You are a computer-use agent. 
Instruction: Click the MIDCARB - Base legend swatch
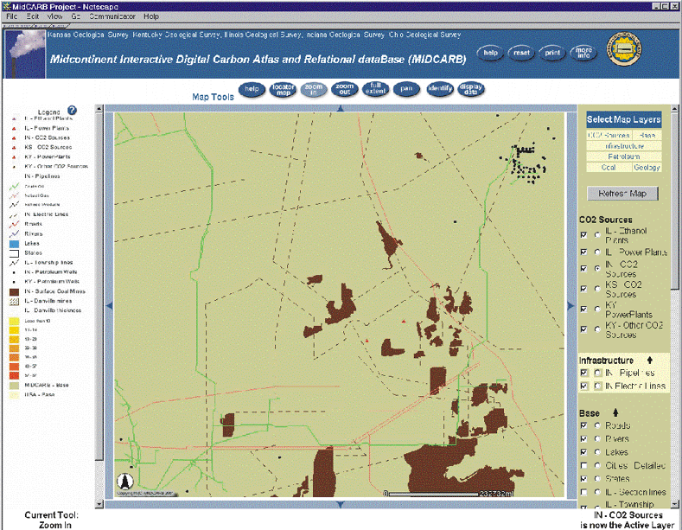[x=15, y=386]
